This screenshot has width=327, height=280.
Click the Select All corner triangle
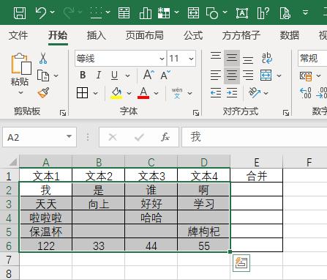click(12, 161)
